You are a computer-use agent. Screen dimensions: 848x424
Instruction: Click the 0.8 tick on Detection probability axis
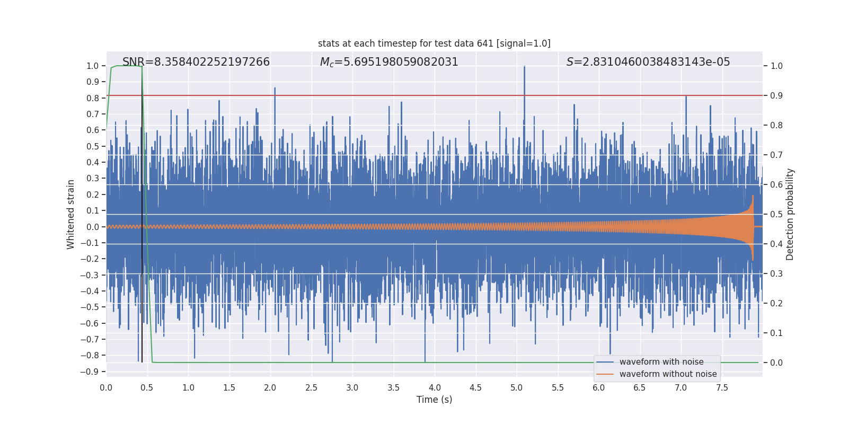[776, 125]
